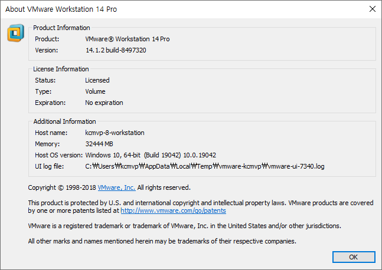Click the OK button
The width and height of the screenshot is (382, 270).
click(354, 257)
